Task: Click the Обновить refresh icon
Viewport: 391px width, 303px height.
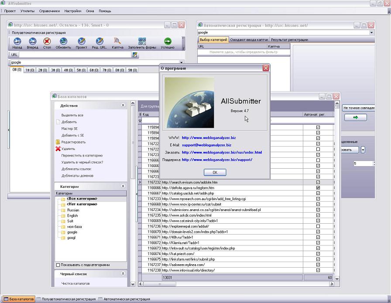Action: click(x=63, y=41)
